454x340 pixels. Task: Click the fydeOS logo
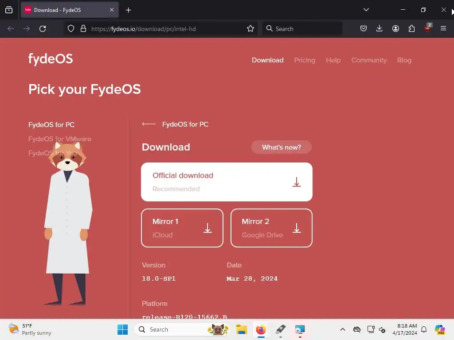[x=51, y=59]
